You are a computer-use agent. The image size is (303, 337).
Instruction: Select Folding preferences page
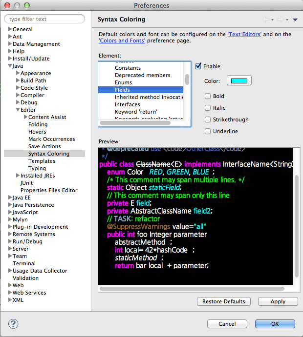(38, 124)
